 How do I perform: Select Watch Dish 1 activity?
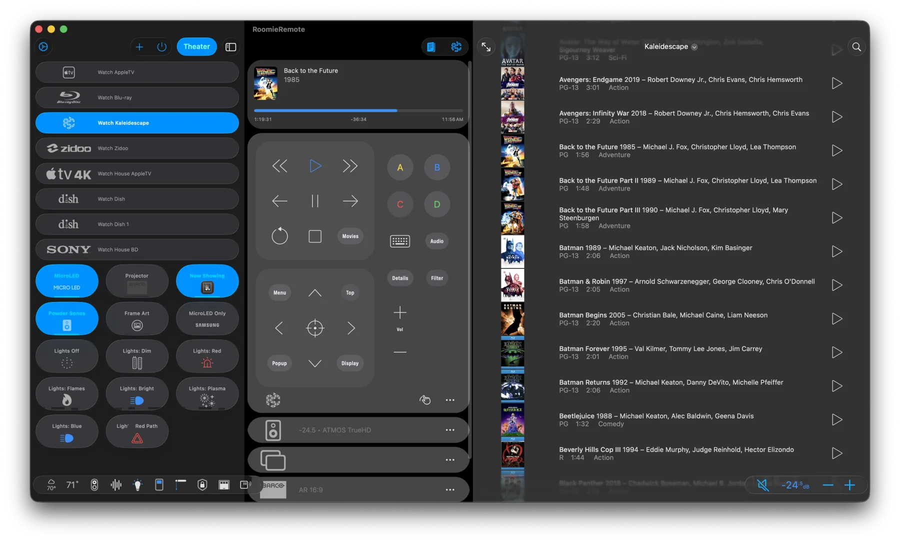(x=137, y=224)
